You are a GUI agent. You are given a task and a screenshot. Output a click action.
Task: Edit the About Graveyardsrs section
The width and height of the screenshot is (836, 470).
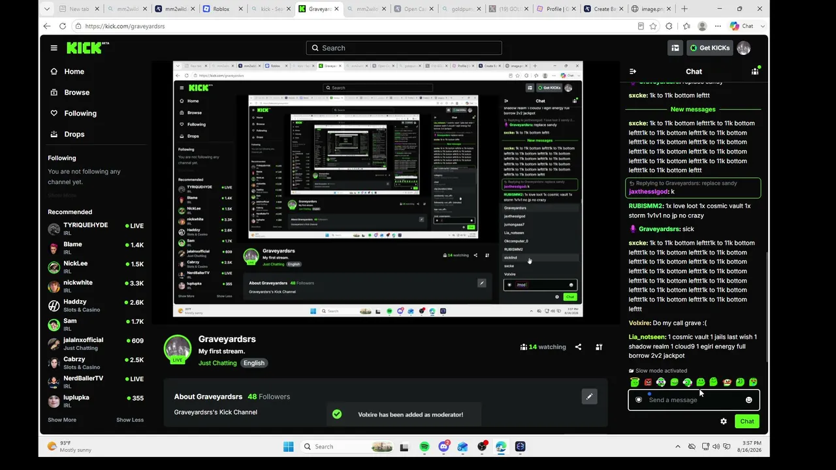click(x=589, y=396)
